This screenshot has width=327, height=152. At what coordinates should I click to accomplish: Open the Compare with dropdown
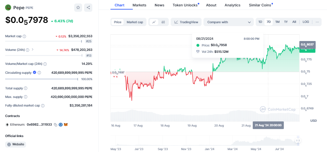(x=229, y=22)
